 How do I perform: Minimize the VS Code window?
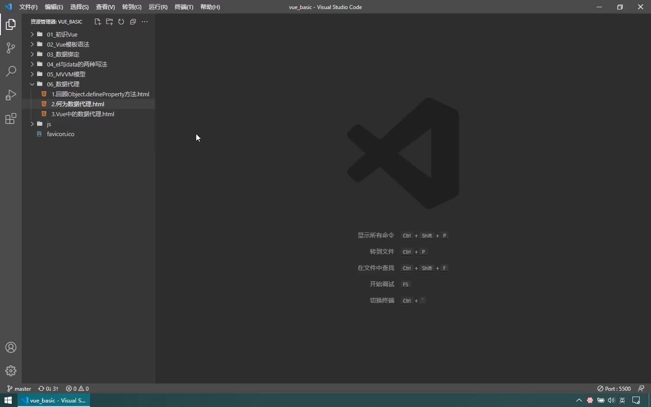(599, 7)
